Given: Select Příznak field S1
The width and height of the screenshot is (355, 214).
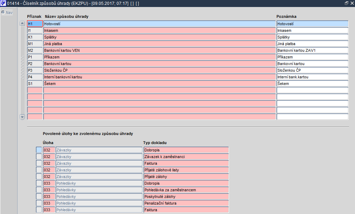Looking at the screenshot, I should [x=35, y=84].
